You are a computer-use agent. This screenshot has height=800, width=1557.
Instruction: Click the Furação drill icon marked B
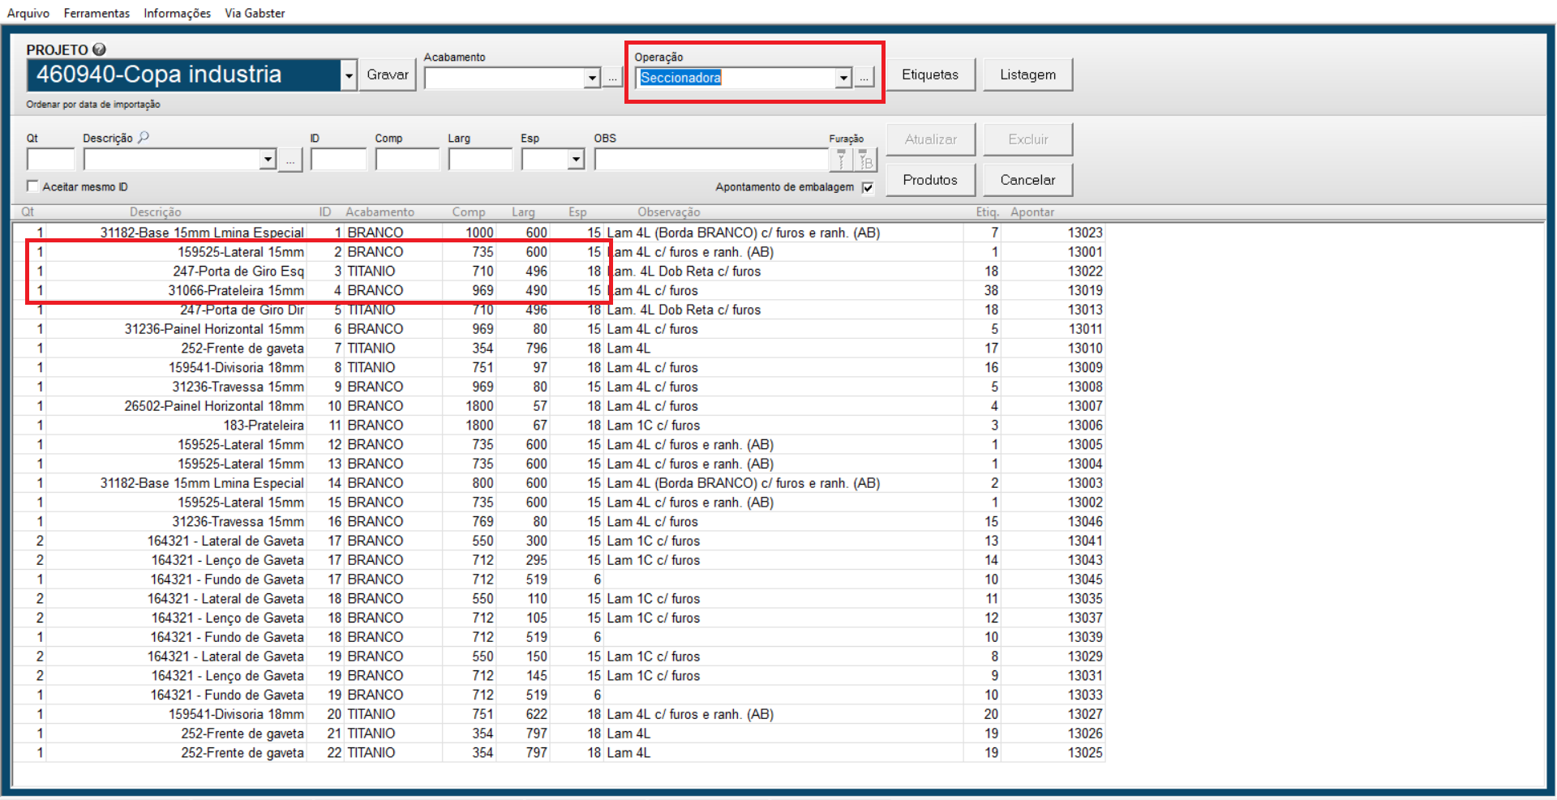click(x=865, y=160)
